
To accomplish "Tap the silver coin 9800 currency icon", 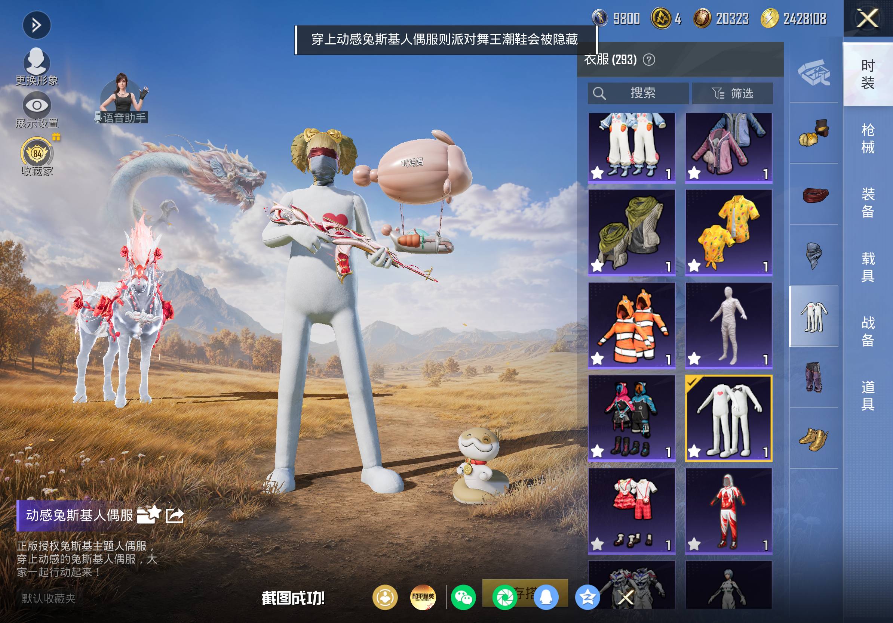I will click(600, 18).
